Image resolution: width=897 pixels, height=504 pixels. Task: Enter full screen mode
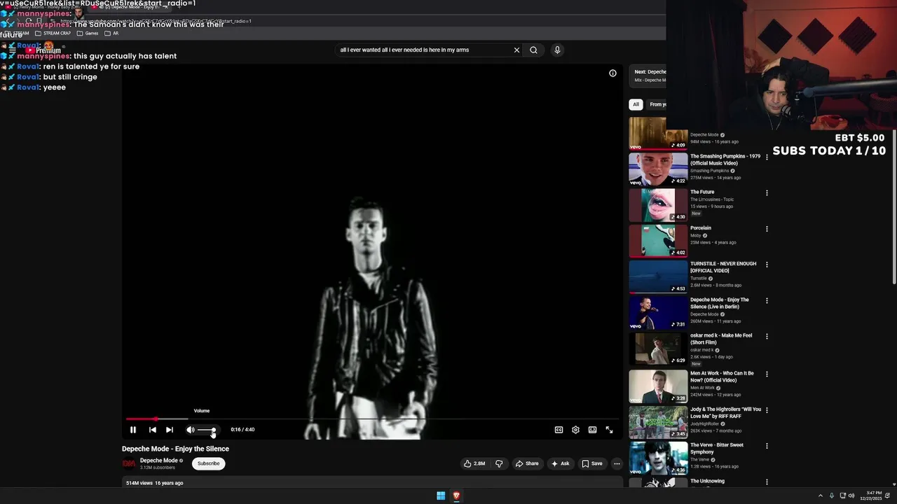(609, 430)
